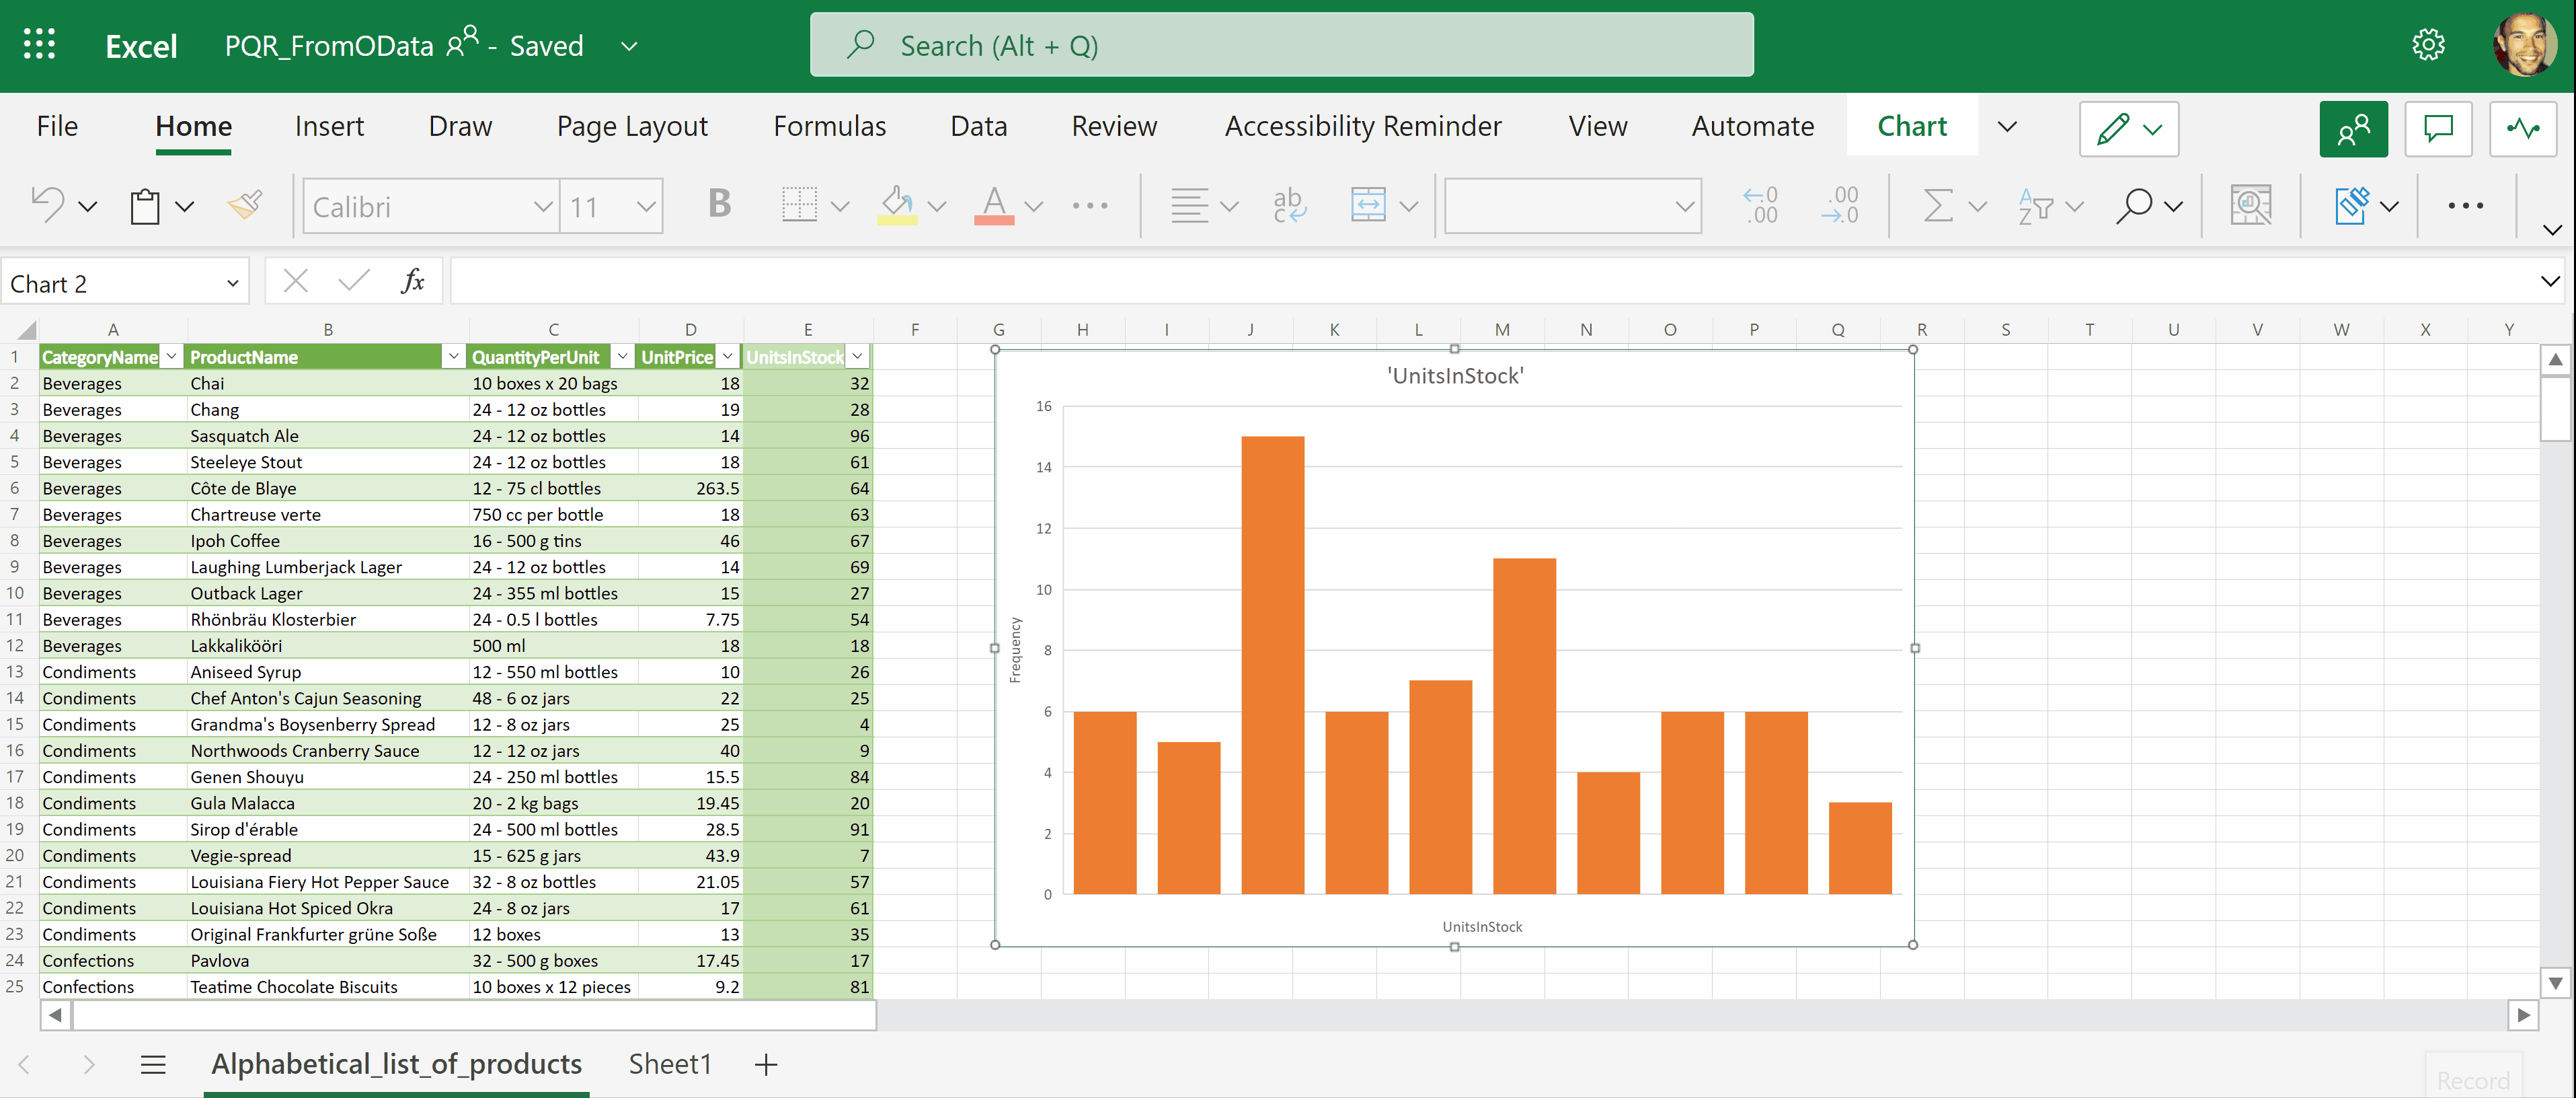
Task: Switch to the Data ribbon tab
Action: (977, 126)
